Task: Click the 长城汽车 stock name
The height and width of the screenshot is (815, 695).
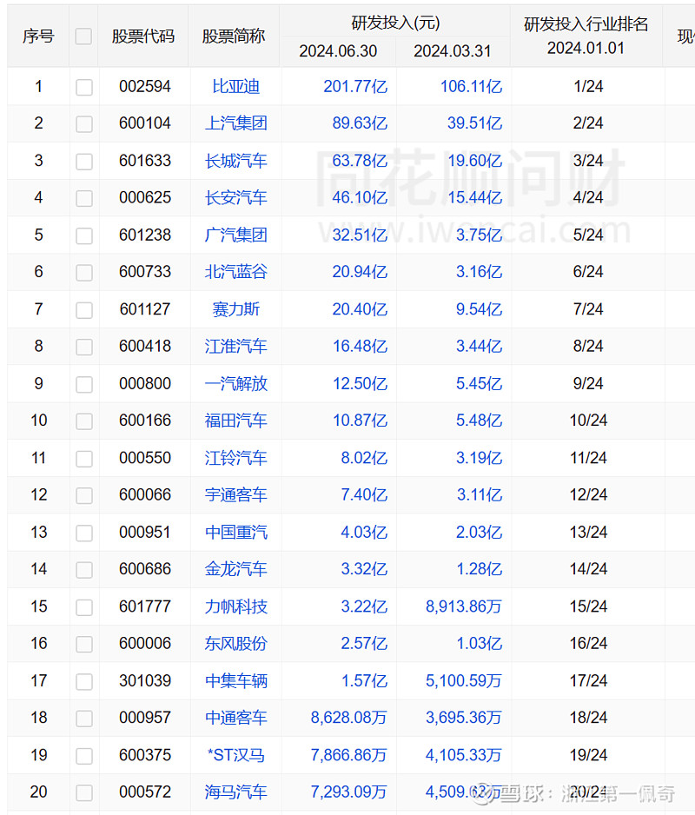Action: click(x=236, y=161)
